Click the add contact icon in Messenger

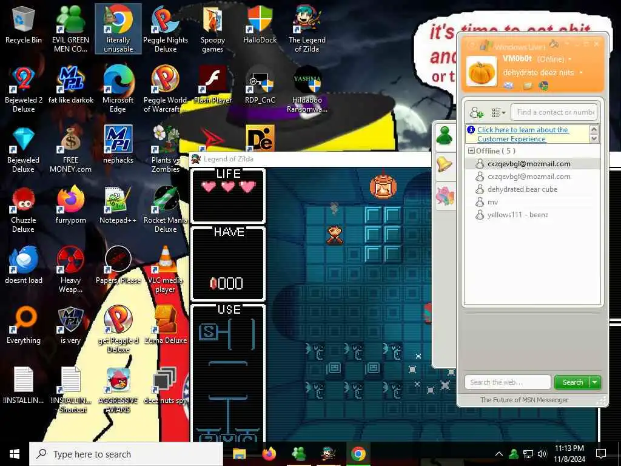(477, 112)
